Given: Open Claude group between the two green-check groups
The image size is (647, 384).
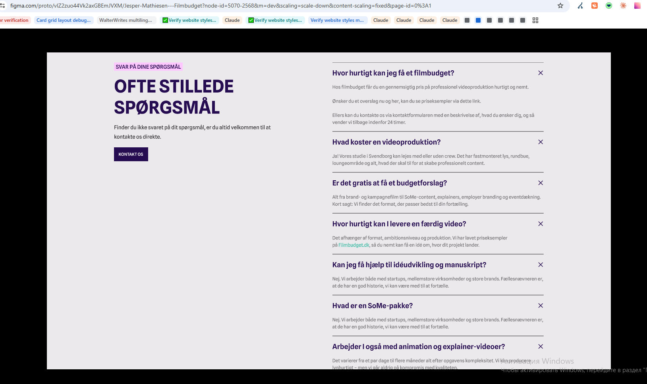Looking at the screenshot, I should coord(232,20).
